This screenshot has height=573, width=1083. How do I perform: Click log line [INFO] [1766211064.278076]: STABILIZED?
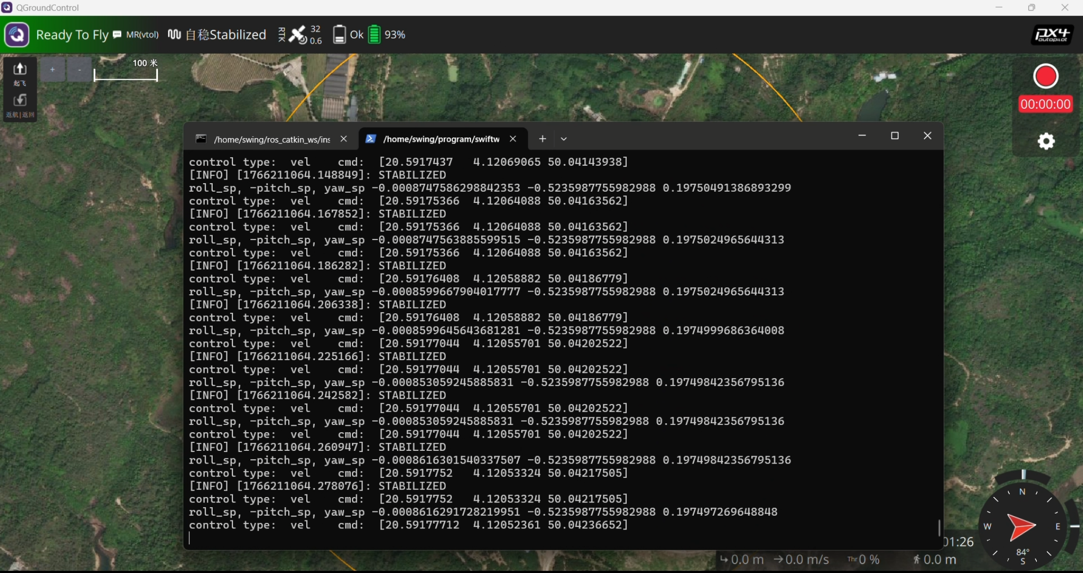click(317, 486)
